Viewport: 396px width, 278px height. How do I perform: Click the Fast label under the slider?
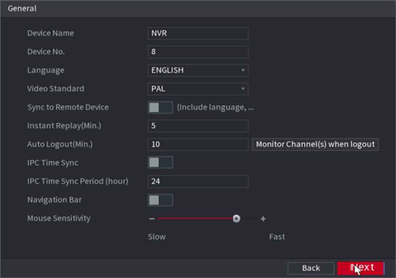277,237
